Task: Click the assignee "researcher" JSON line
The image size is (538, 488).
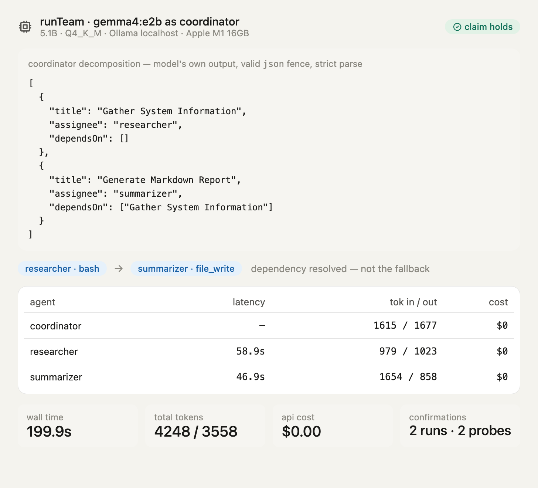Action: point(116,125)
